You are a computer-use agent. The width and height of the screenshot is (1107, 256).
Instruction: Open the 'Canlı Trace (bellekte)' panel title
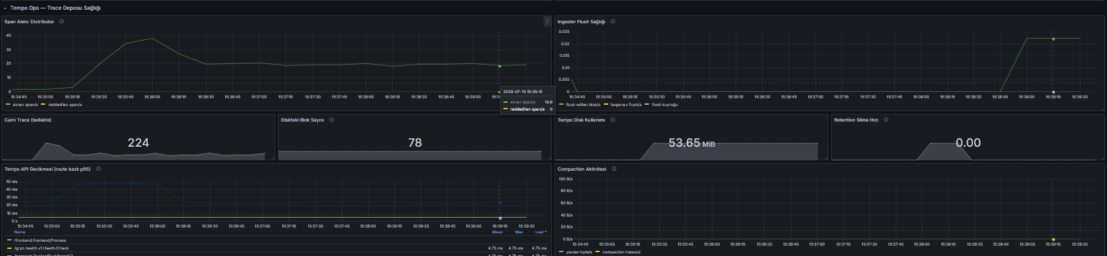coord(28,120)
